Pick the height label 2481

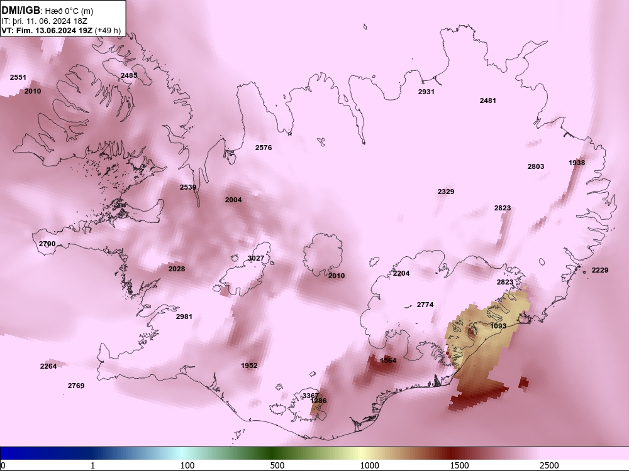coord(488,100)
